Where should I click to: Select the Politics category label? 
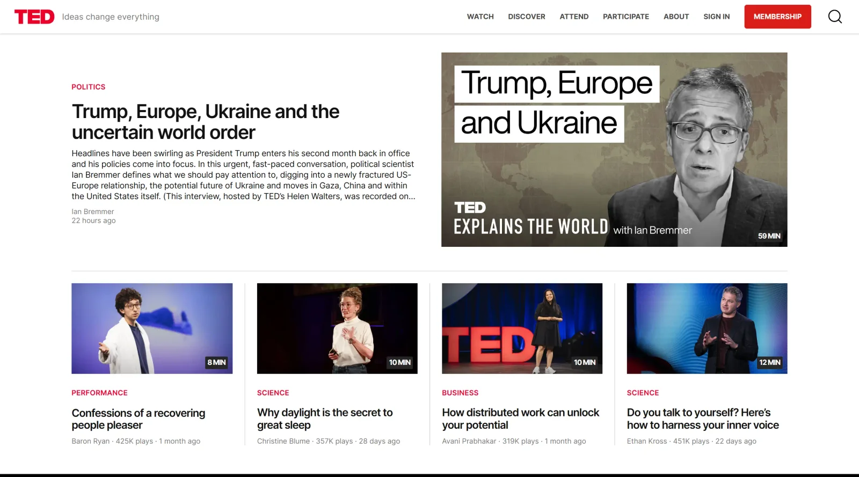tap(89, 87)
